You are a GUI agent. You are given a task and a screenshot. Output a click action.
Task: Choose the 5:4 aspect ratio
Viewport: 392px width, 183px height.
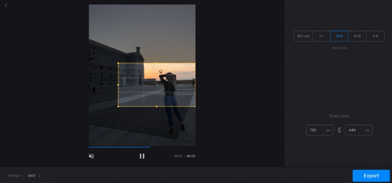375,36
